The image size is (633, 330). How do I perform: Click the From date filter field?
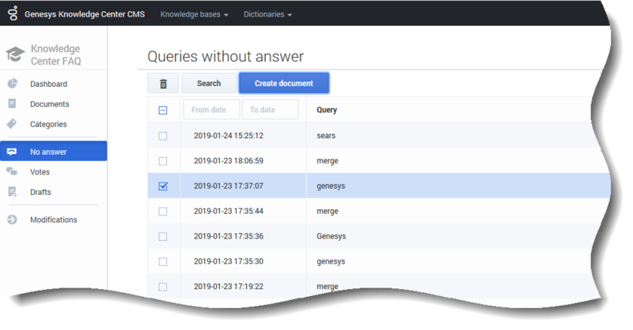point(211,110)
